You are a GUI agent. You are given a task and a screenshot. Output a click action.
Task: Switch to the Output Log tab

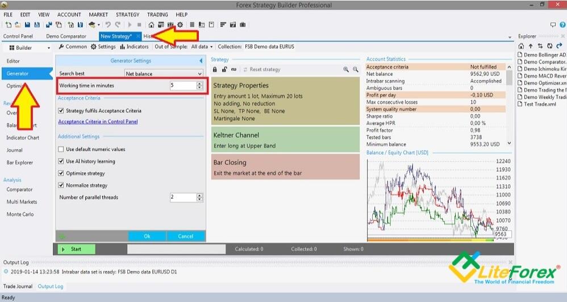pos(50,286)
